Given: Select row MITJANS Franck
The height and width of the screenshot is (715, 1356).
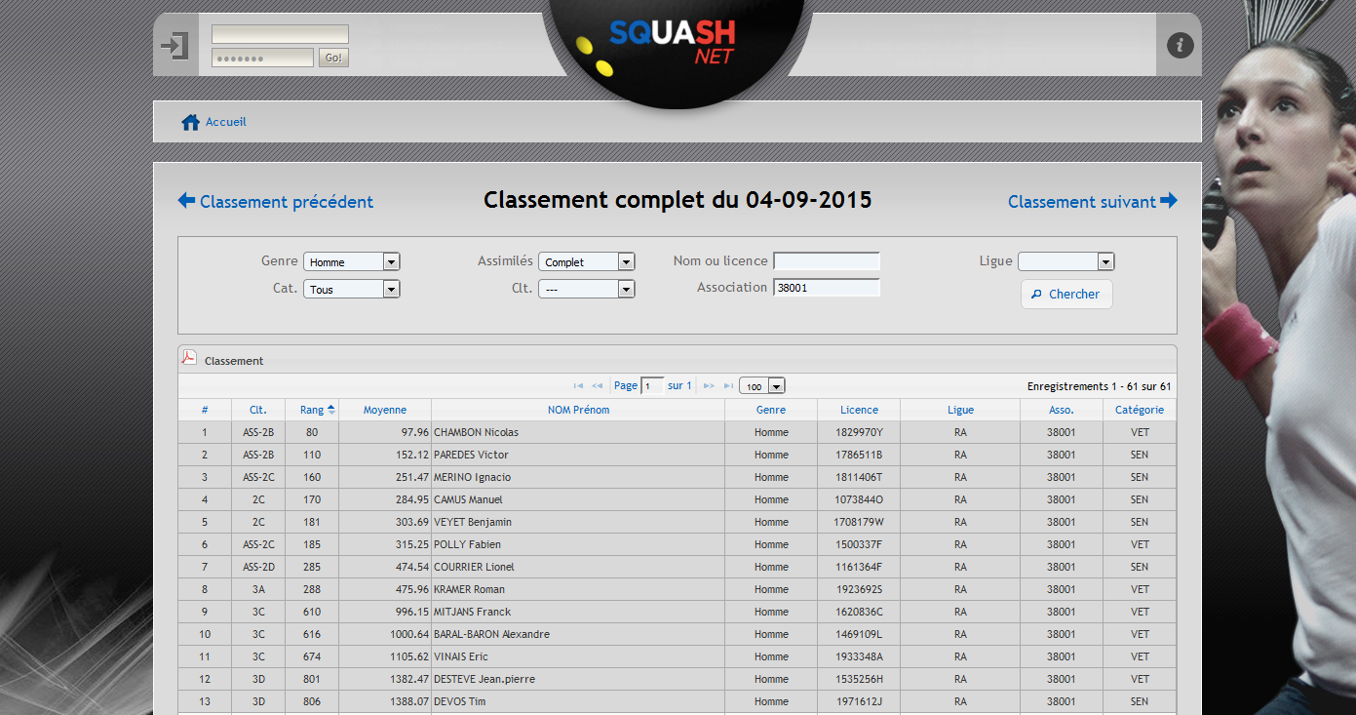Looking at the screenshot, I should pyautogui.click(x=678, y=612).
